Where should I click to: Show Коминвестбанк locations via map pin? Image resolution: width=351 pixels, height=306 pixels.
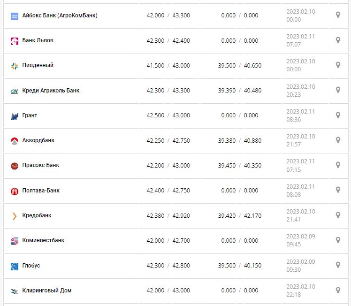337,240
